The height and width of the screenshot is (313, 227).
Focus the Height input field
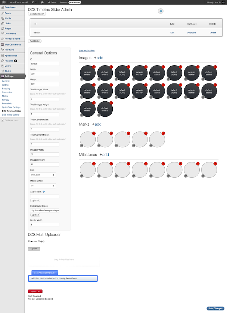[44, 84]
